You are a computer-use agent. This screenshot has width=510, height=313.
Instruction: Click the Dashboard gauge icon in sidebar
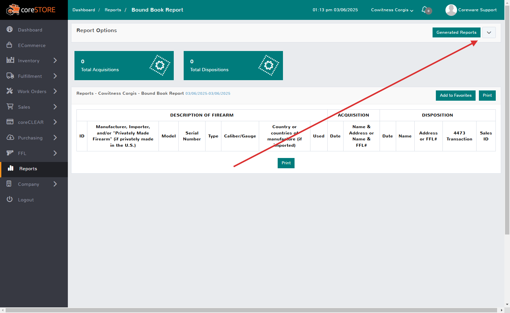[10, 29]
